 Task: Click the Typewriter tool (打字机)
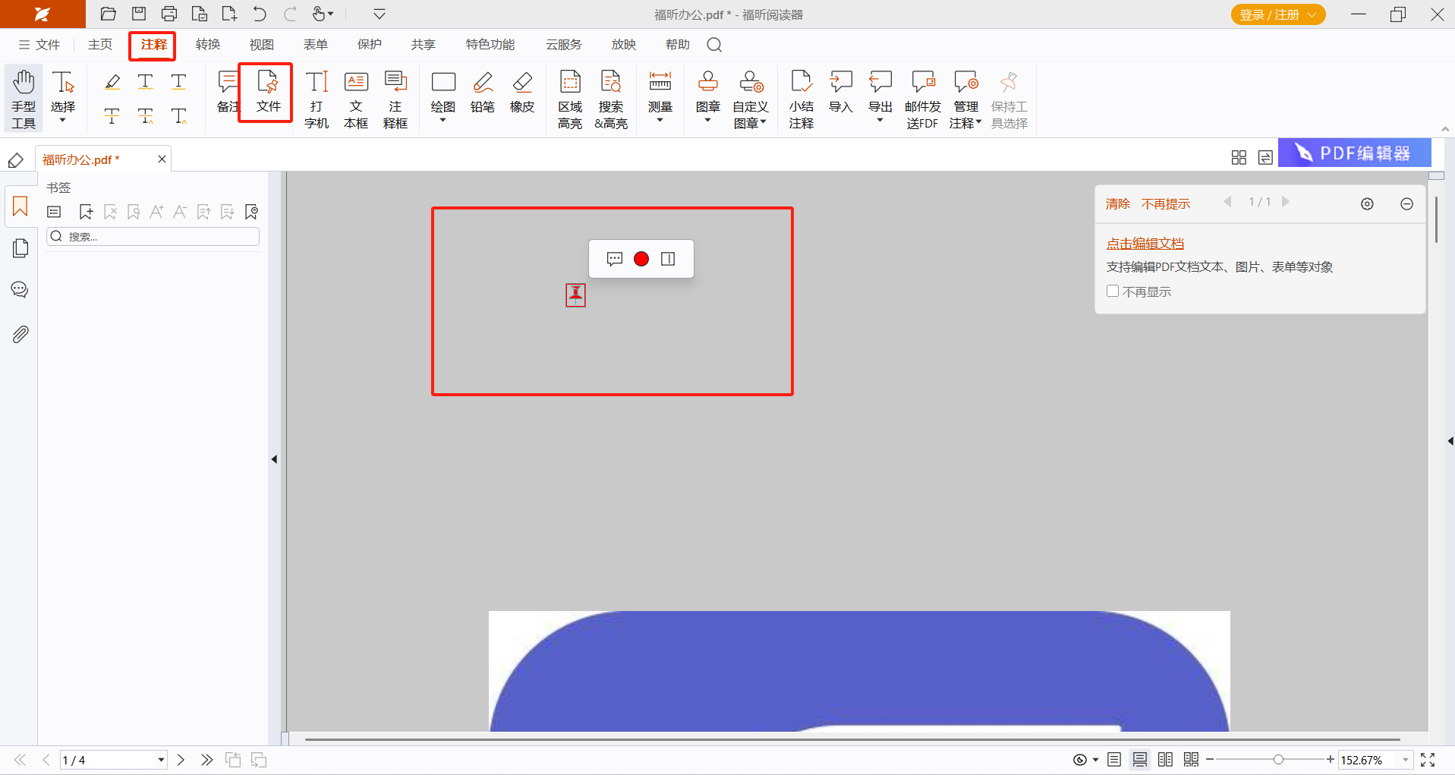click(317, 99)
